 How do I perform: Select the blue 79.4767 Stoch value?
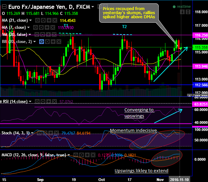coord(68,133)
